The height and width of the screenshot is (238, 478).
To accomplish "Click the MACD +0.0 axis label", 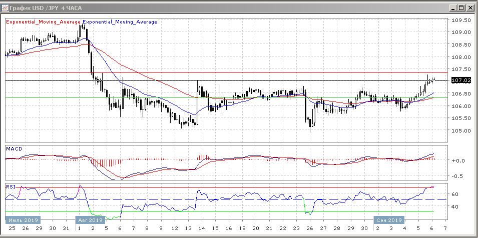I will [x=457, y=160].
